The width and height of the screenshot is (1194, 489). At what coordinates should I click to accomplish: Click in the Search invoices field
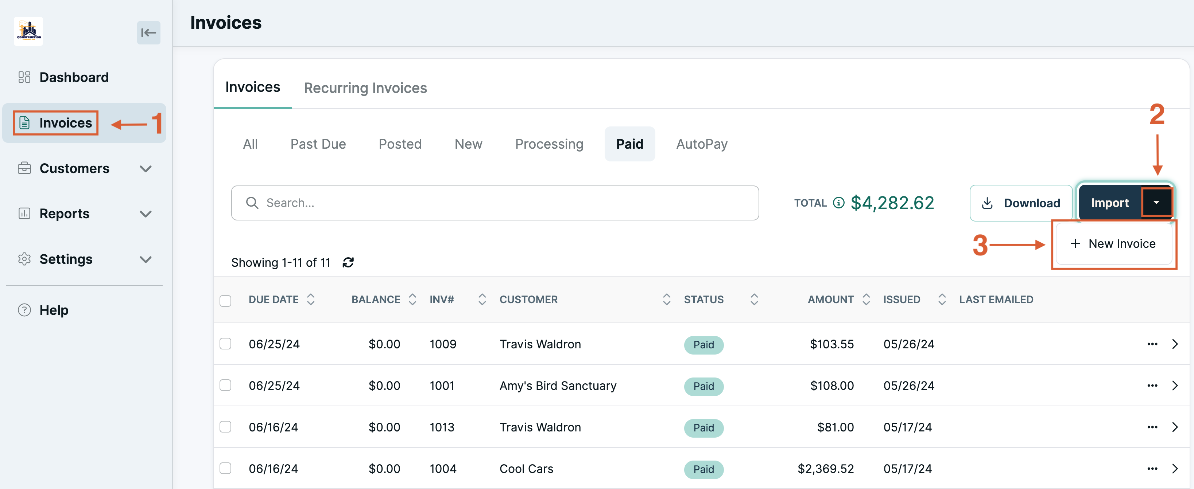point(495,203)
